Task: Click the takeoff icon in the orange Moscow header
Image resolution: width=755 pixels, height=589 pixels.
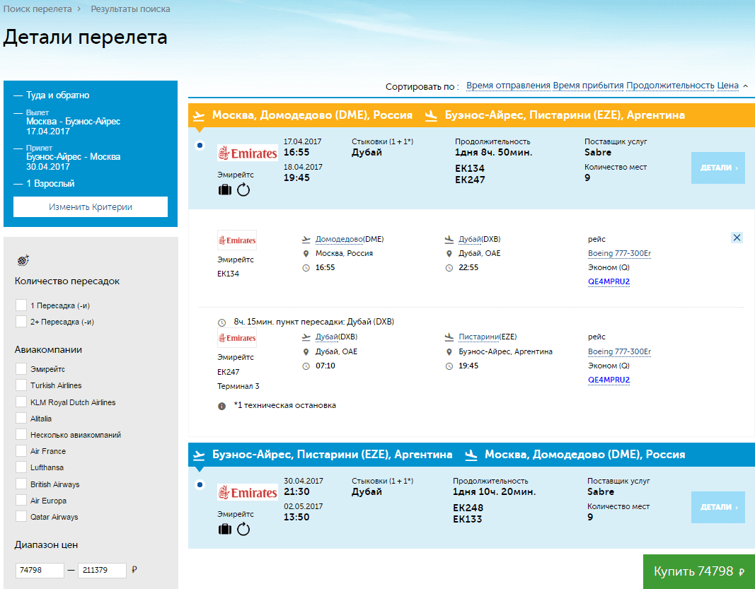Action: click(x=199, y=115)
